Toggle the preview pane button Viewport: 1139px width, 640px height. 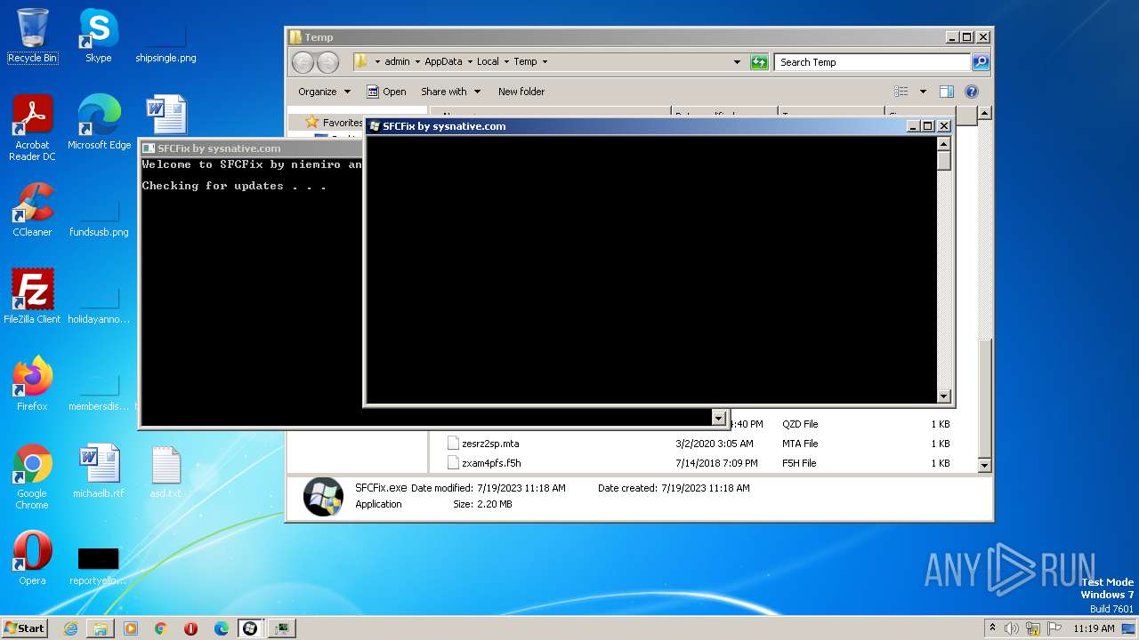tap(947, 92)
